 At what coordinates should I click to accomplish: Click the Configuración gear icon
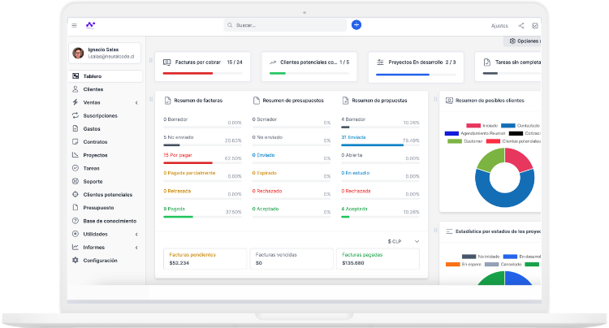(x=76, y=261)
